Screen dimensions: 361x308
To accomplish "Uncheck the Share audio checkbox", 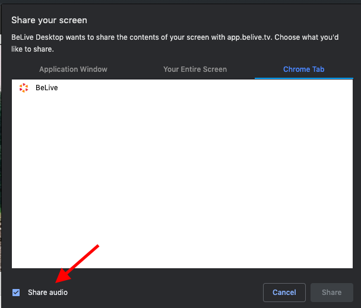I will pos(16,293).
